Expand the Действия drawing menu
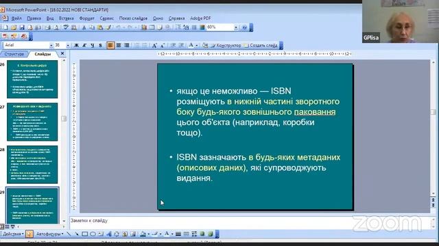Viewport: 439px width, 246px height. pos(13,234)
